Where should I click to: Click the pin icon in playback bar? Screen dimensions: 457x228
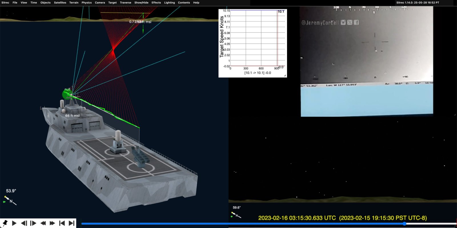point(5,223)
